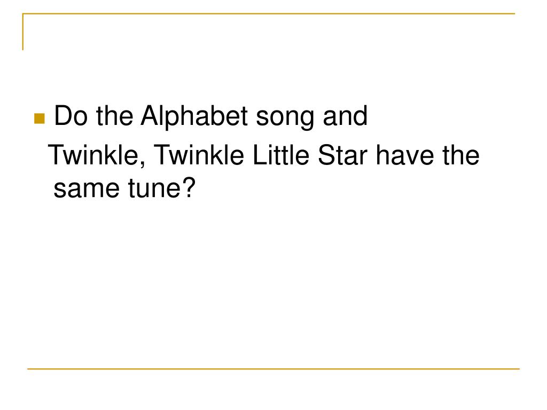Click the comma following the first "Twinkle"
Screen dimensions: 547x410
(x=143, y=164)
